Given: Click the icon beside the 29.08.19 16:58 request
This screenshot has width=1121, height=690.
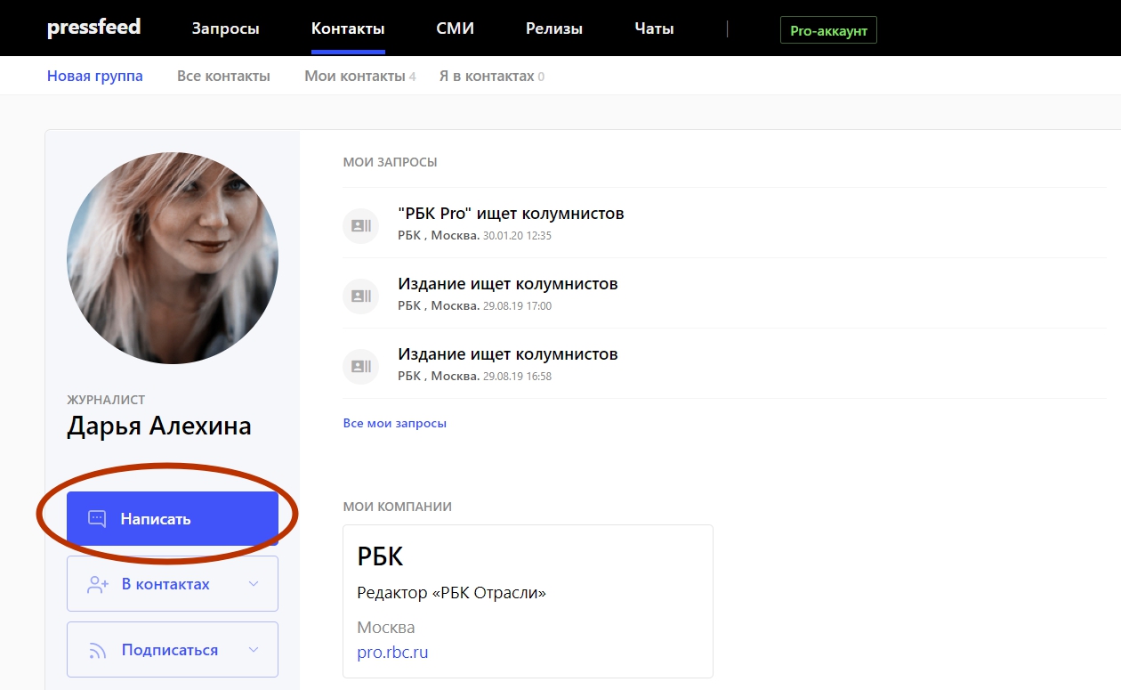Looking at the screenshot, I should click(x=360, y=366).
